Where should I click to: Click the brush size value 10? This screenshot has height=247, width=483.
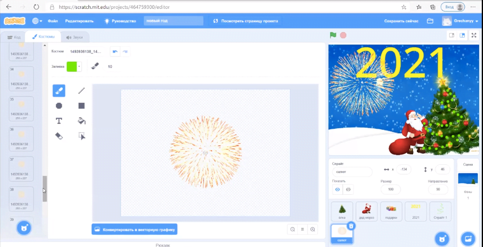pyautogui.click(x=111, y=67)
